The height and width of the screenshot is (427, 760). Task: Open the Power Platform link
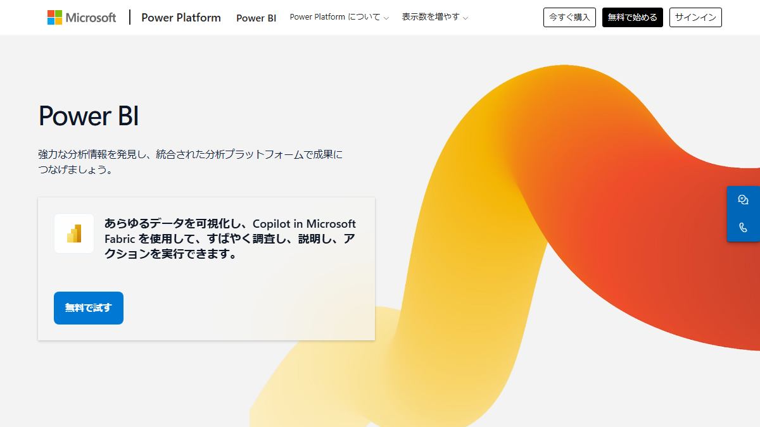pyautogui.click(x=181, y=18)
